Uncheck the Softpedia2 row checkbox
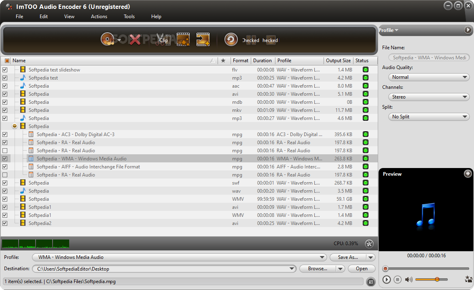 click(x=5, y=223)
